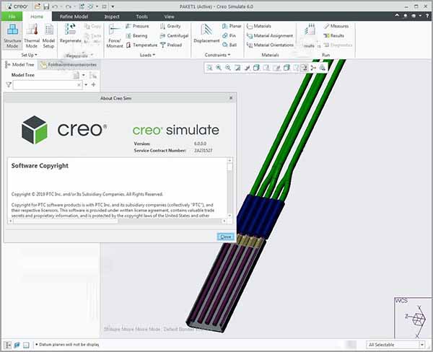This screenshot has width=433, height=352.
Task: Click Zoom In in graphics toolbar
Action: tap(219, 68)
